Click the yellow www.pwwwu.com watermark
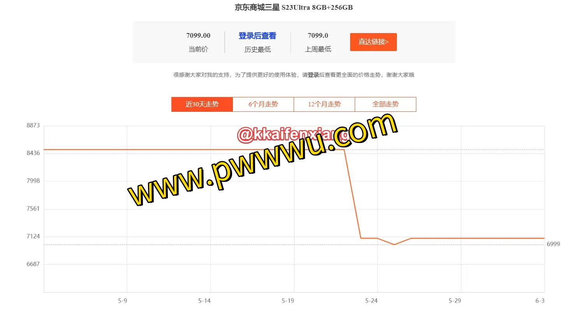 [263, 160]
